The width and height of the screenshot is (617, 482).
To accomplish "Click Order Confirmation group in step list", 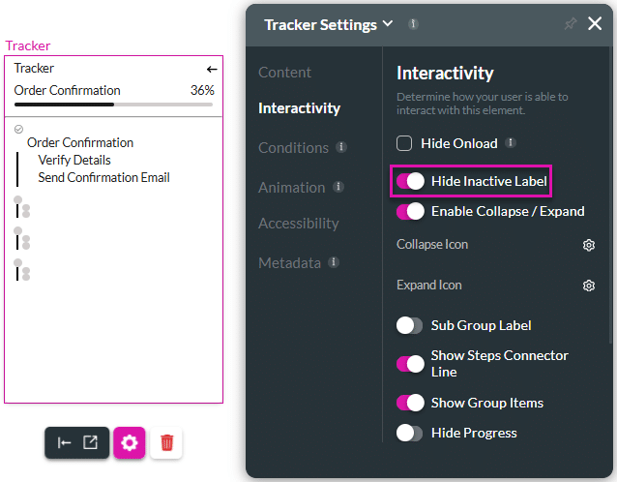I will coord(80,142).
